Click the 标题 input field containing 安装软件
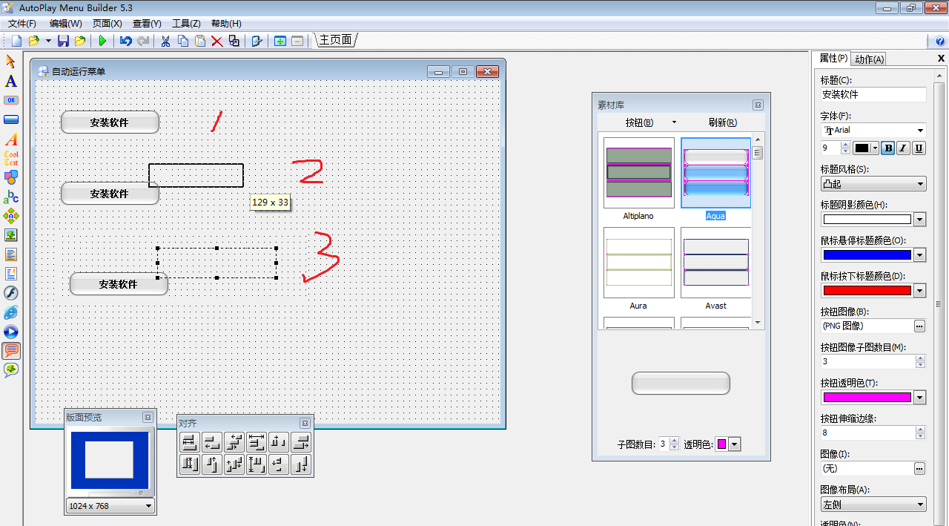The height and width of the screenshot is (526, 949). click(873, 95)
